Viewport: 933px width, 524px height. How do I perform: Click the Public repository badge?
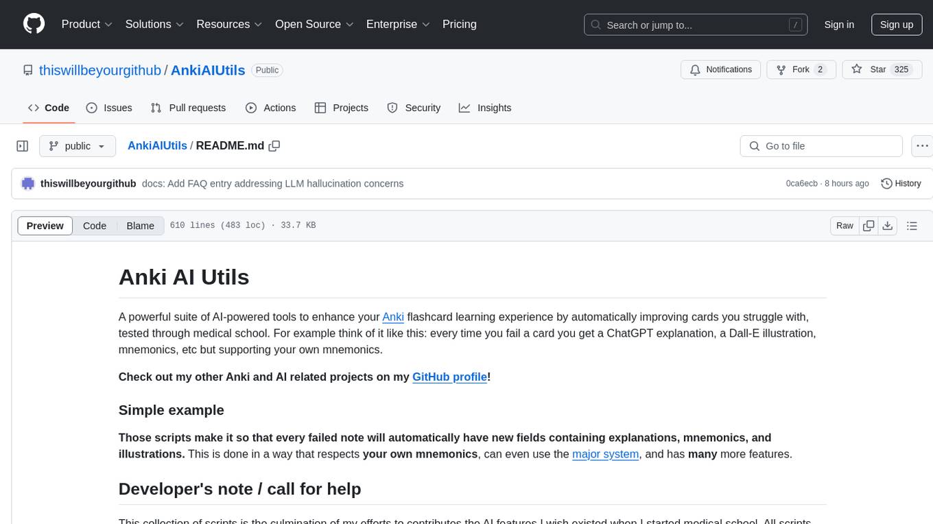[x=267, y=70]
